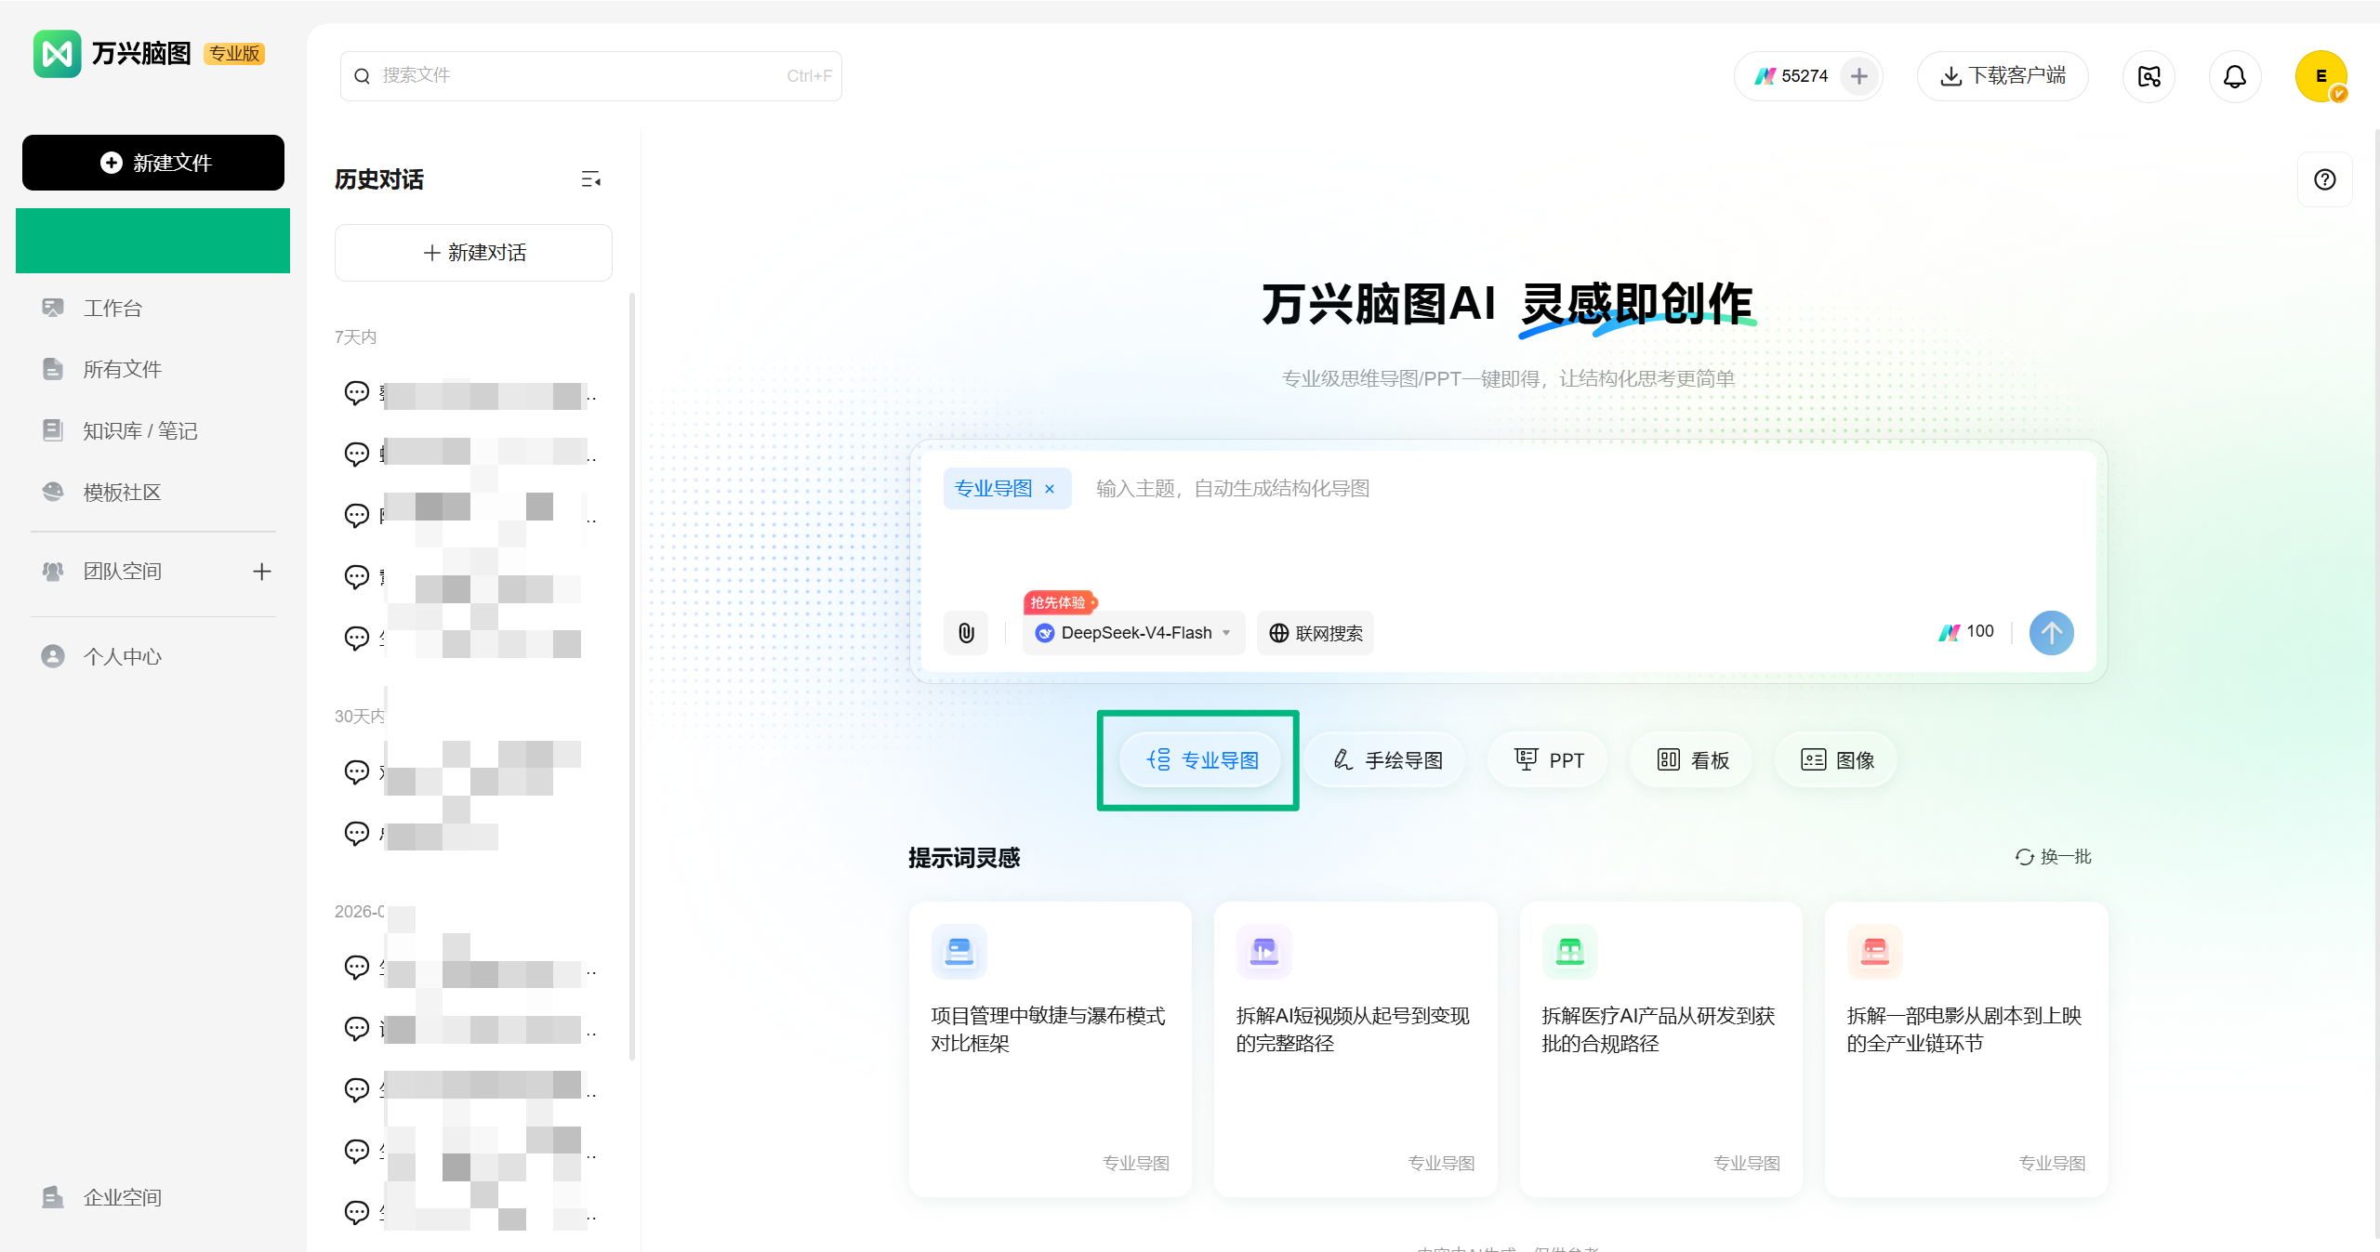This screenshot has width=2380, height=1252.
Task: Select the 看板 mode tab
Action: pyautogui.click(x=1692, y=760)
